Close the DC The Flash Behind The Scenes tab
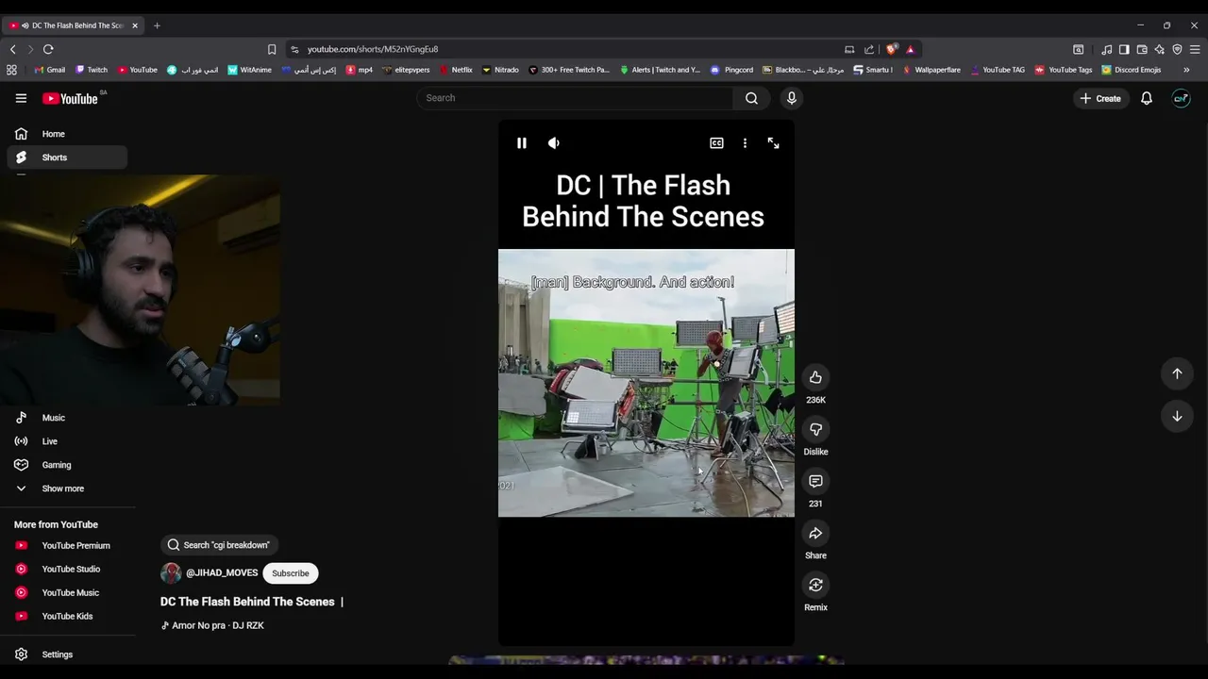Screen dimensions: 1208x679 135,25
